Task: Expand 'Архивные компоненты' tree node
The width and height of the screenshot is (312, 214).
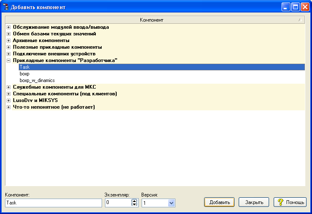Action: click(9, 40)
